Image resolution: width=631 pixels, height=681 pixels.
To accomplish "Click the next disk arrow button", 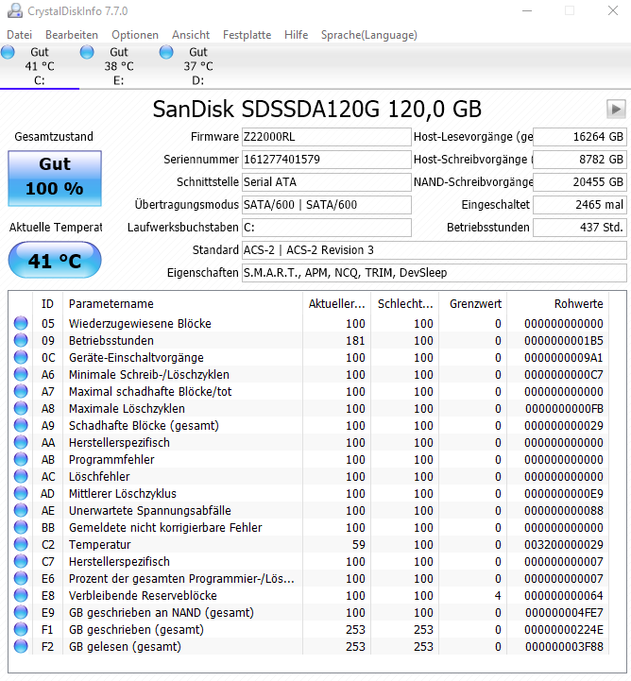I will tap(616, 109).
